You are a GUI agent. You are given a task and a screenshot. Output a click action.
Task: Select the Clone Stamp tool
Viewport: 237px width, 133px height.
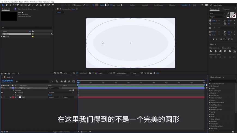tap(41, 5)
